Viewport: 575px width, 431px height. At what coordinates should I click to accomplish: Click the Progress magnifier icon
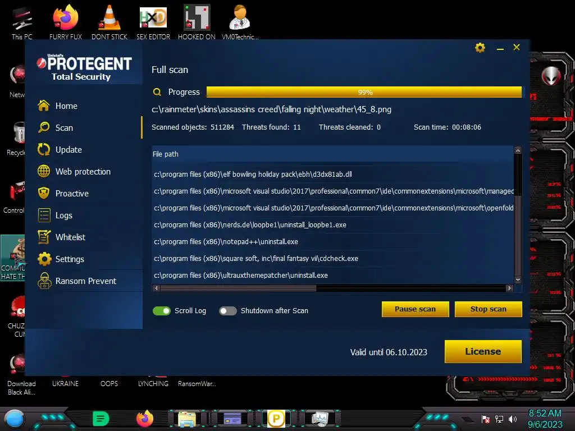157,92
